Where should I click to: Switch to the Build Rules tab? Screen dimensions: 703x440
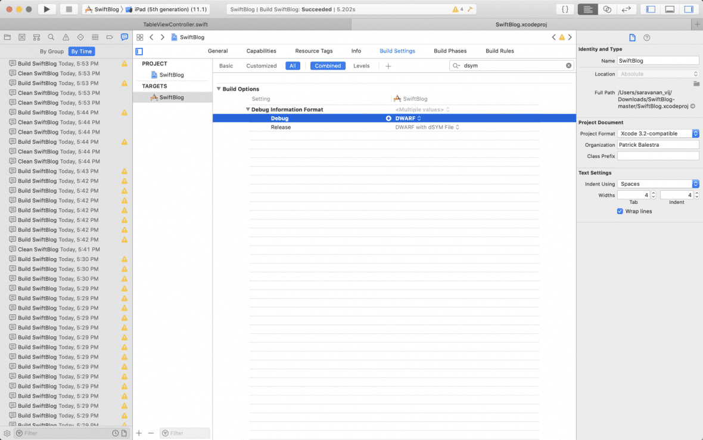pyautogui.click(x=499, y=51)
